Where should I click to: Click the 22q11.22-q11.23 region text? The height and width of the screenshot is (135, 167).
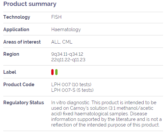point(68,60)
